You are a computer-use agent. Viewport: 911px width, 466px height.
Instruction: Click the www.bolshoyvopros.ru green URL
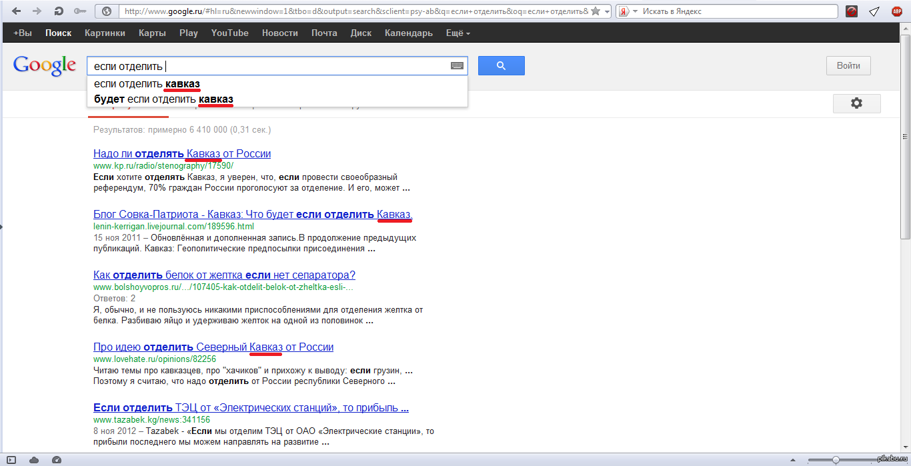pyautogui.click(x=223, y=287)
